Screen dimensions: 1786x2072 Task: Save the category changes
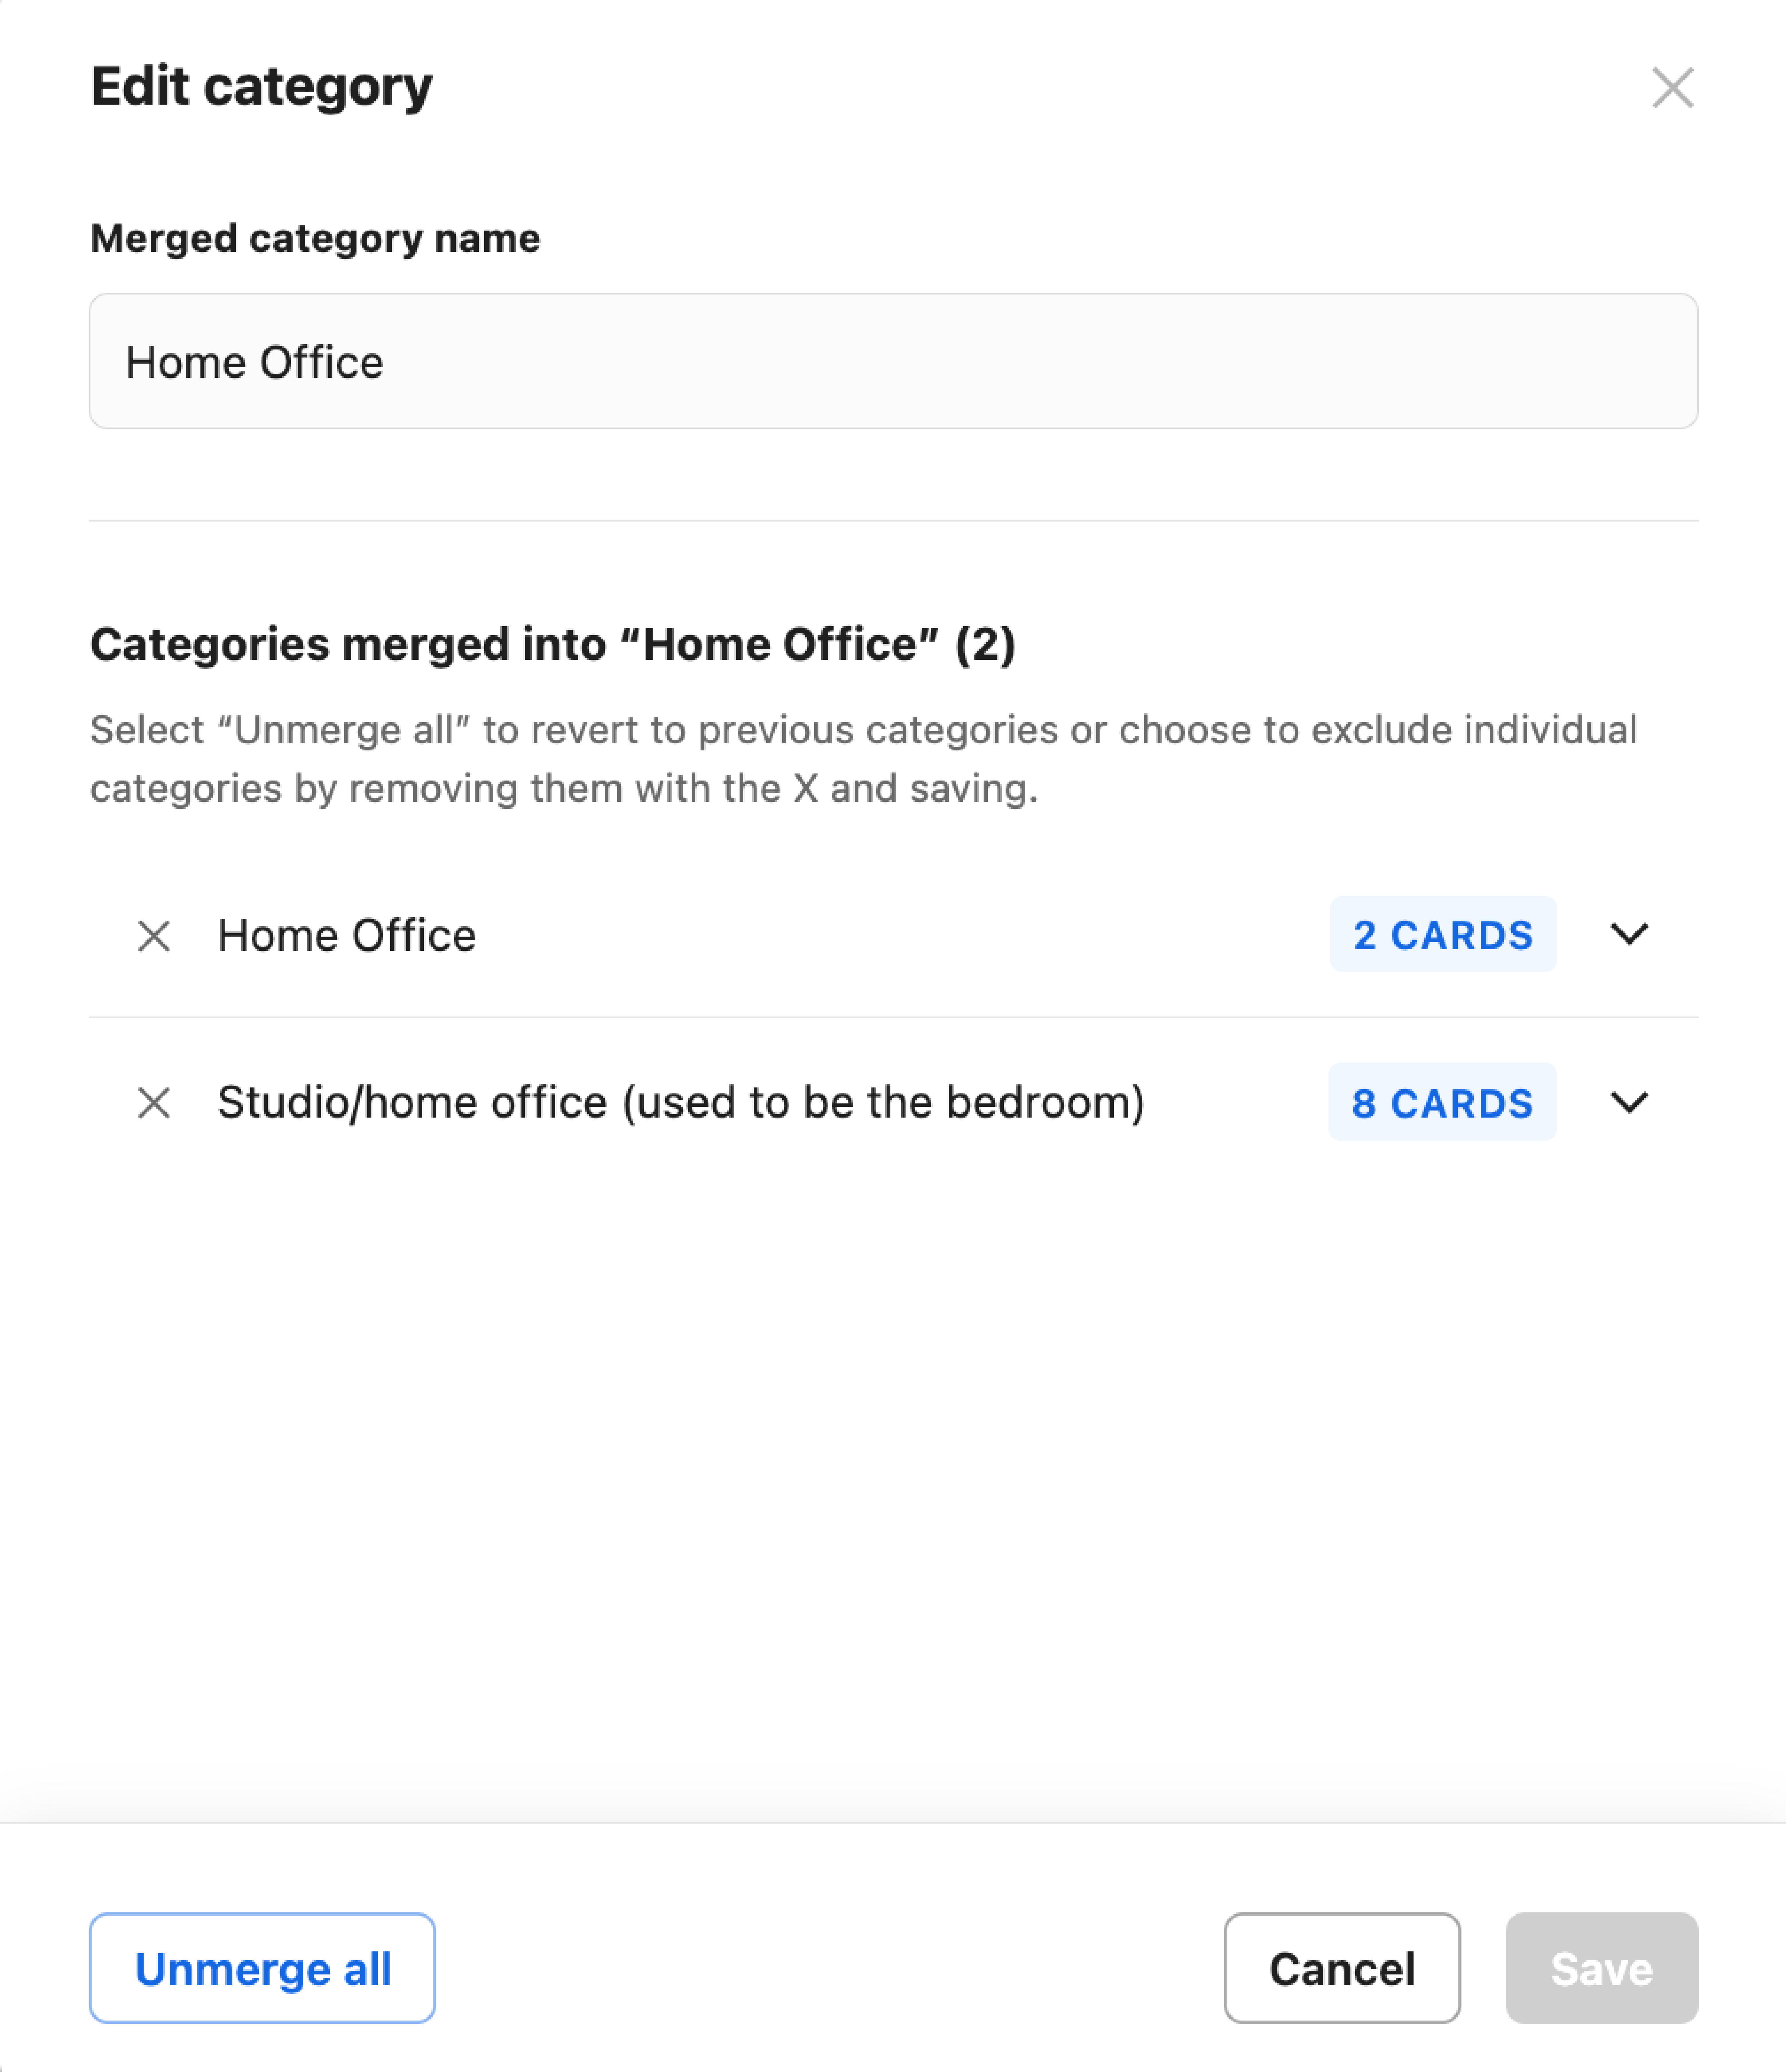coord(1601,1968)
